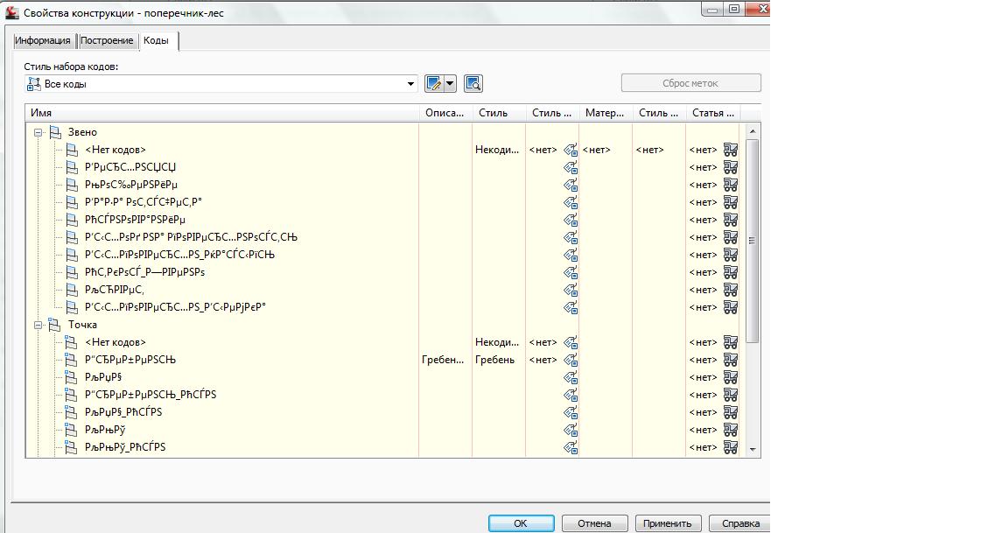Click label style tag icon in РњРѕС‰РµРЅРёРµ row
Viewport: 981px width, 533px height.
tap(570, 186)
